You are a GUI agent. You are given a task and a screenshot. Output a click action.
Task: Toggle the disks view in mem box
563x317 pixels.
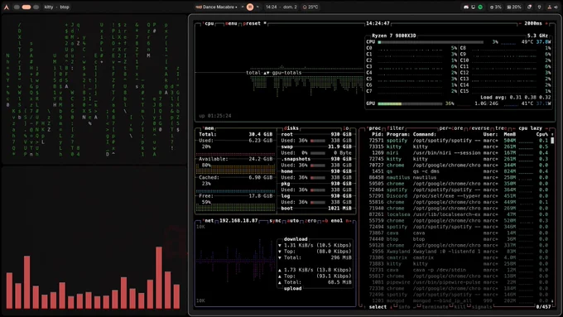point(291,128)
